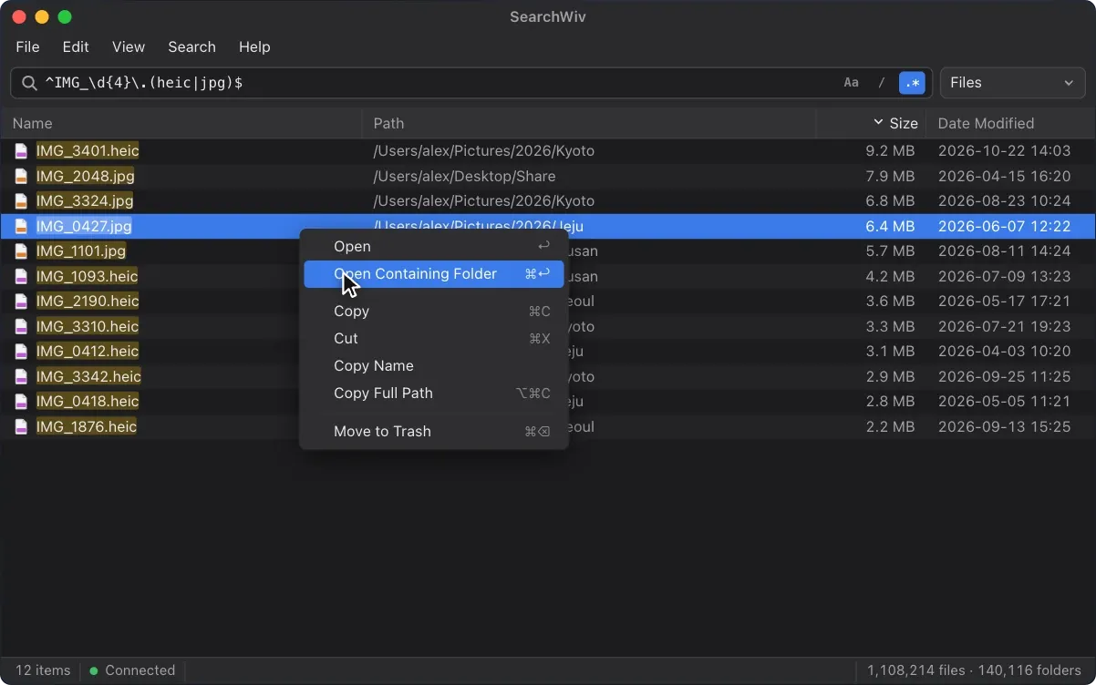The width and height of the screenshot is (1096, 685).
Task: Click the file icon of IMG_3342.heic
Action: click(21, 376)
